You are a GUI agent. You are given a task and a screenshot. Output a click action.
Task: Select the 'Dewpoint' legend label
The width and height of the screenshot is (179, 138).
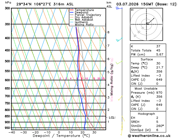[x=81, y=12]
